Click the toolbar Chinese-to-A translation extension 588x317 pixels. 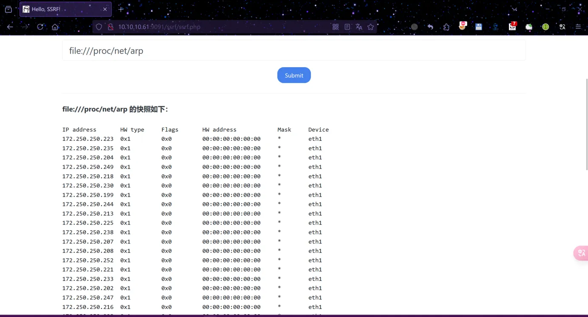coord(562,27)
